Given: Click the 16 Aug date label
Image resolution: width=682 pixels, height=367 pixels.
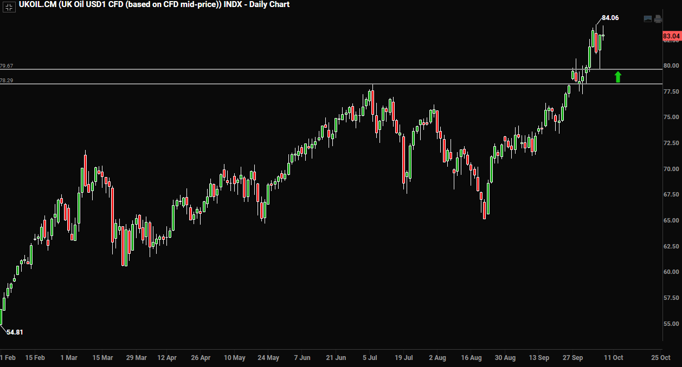Looking at the screenshot, I should point(472,358).
